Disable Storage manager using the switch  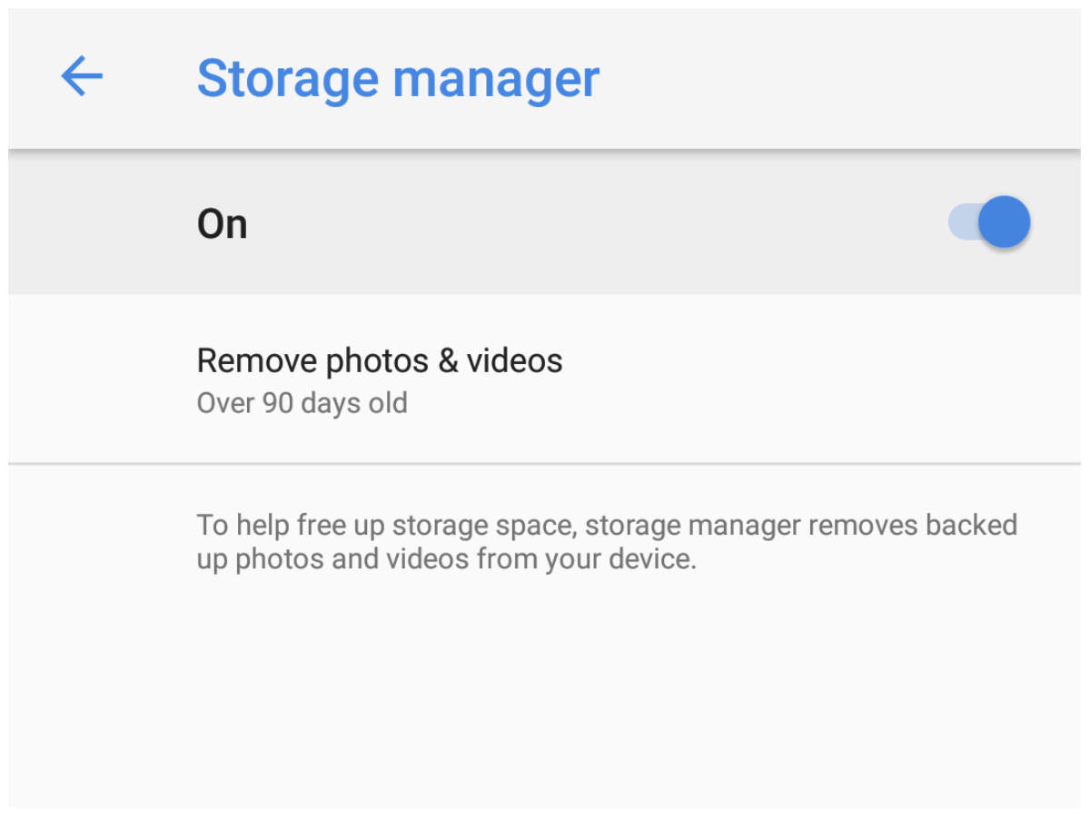990,221
